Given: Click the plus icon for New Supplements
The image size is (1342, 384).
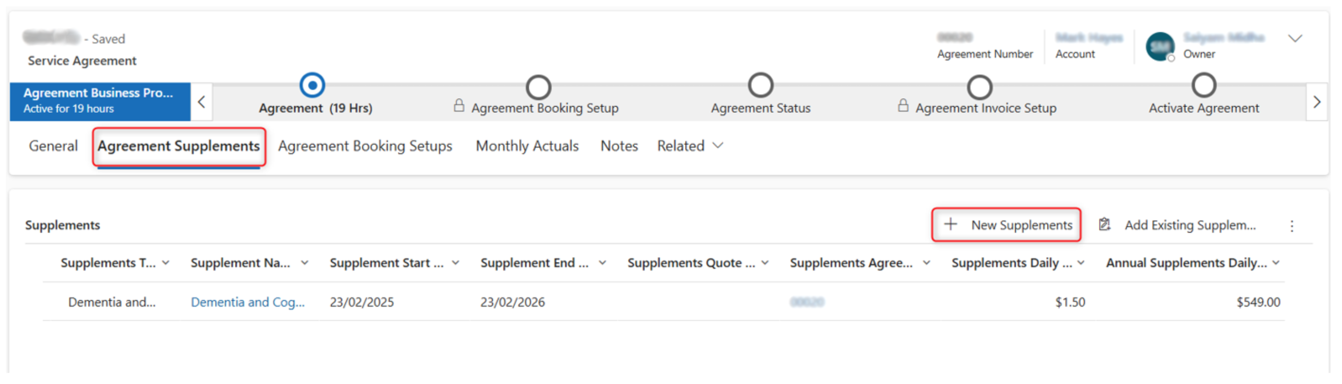Looking at the screenshot, I should (950, 225).
